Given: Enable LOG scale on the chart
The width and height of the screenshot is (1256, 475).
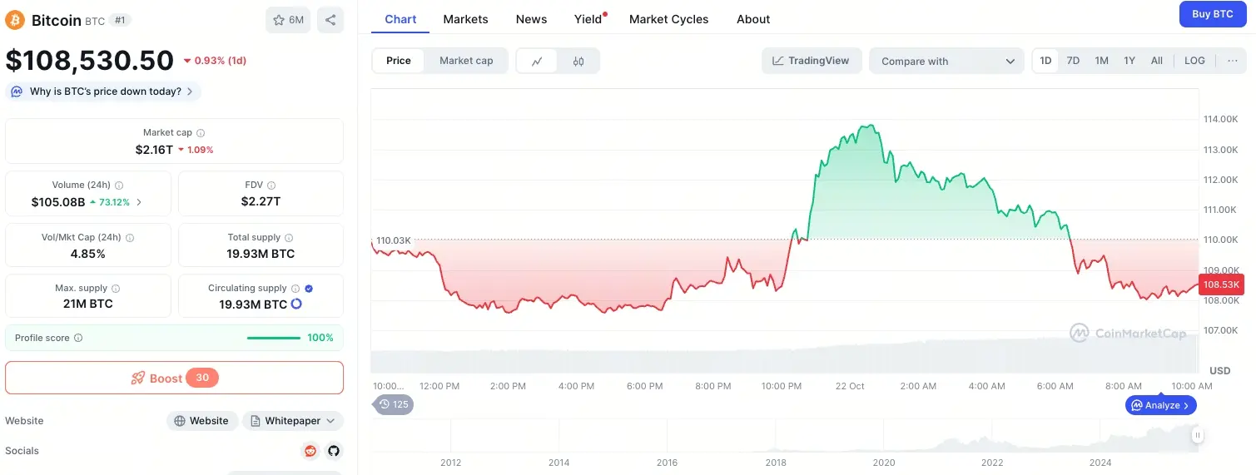Looking at the screenshot, I should click(x=1194, y=61).
